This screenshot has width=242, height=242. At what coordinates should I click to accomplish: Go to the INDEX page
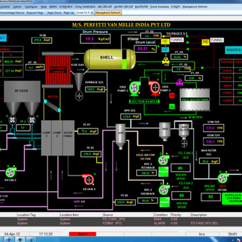53,7
